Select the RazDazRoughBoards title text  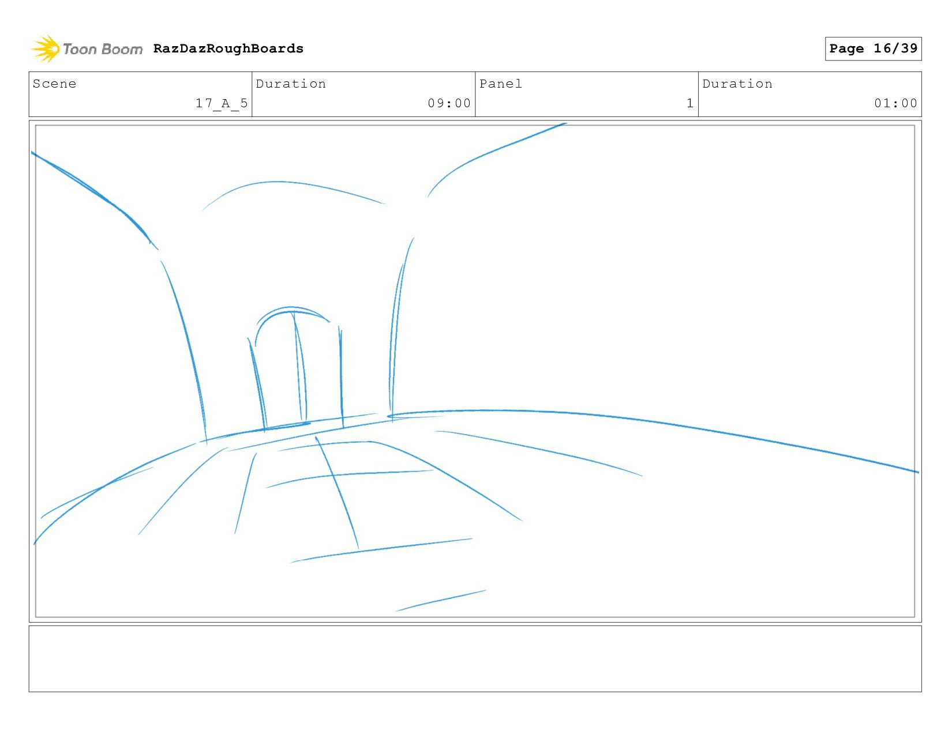[228, 48]
